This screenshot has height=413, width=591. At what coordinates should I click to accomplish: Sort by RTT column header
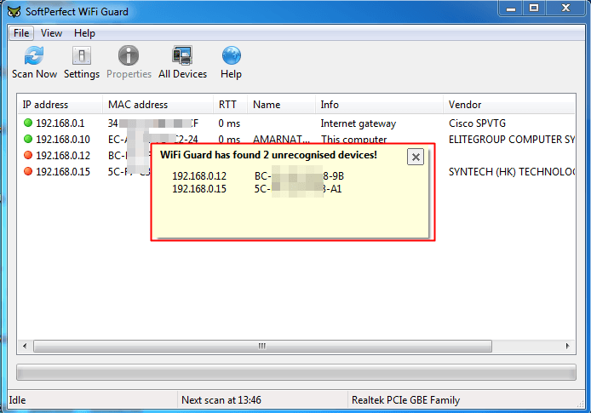[230, 105]
